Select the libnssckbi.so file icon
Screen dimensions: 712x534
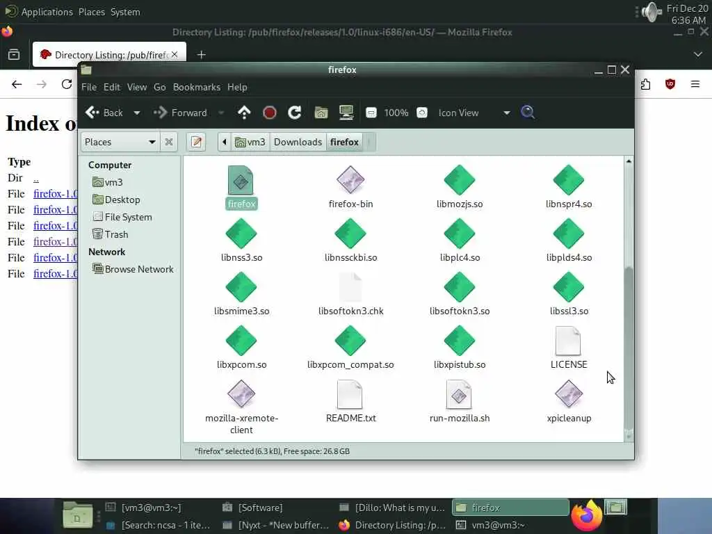(x=350, y=234)
